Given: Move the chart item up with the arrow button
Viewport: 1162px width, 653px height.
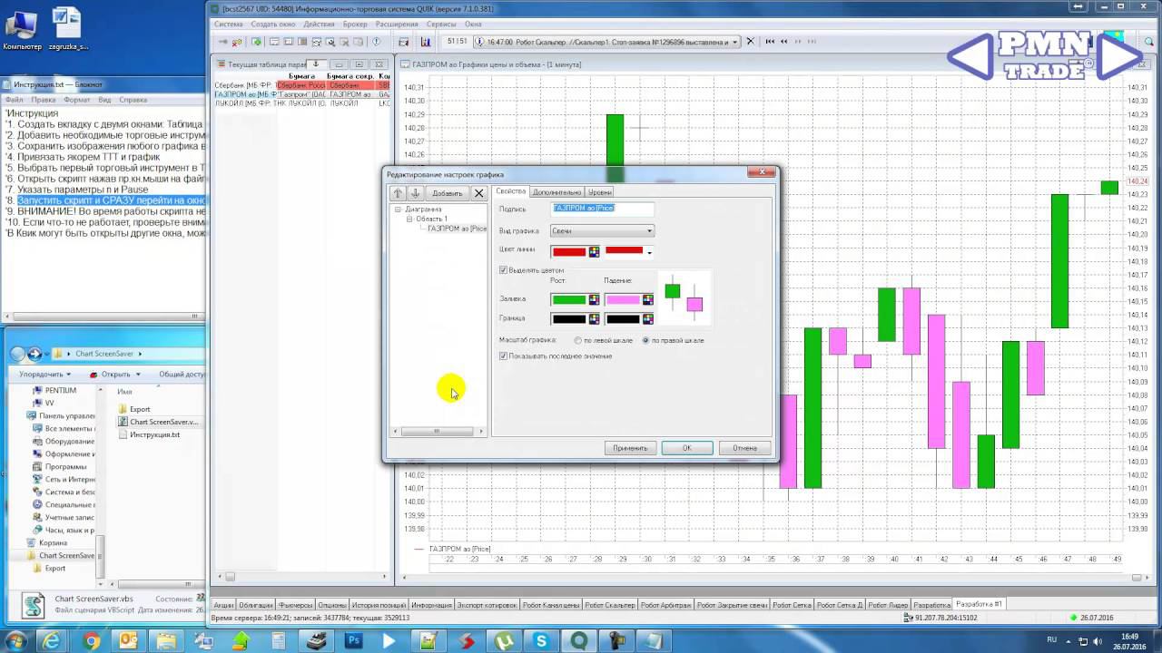Looking at the screenshot, I should pos(398,193).
